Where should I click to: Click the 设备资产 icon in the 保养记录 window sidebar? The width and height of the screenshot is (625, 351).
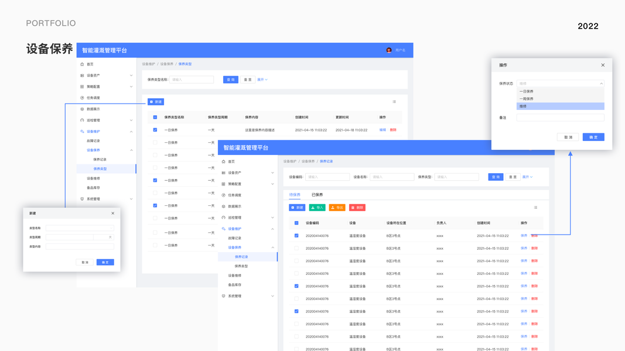tap(224, 173)
